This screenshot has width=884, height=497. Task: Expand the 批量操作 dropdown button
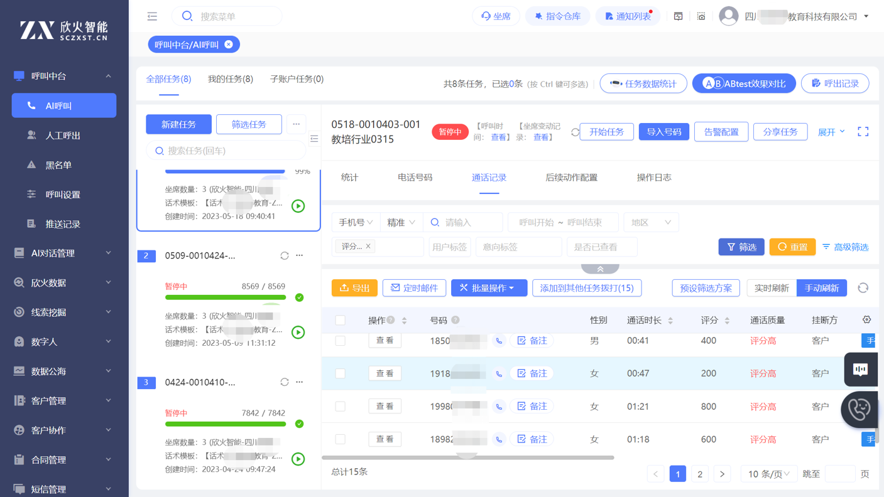(x=489, y=288)
